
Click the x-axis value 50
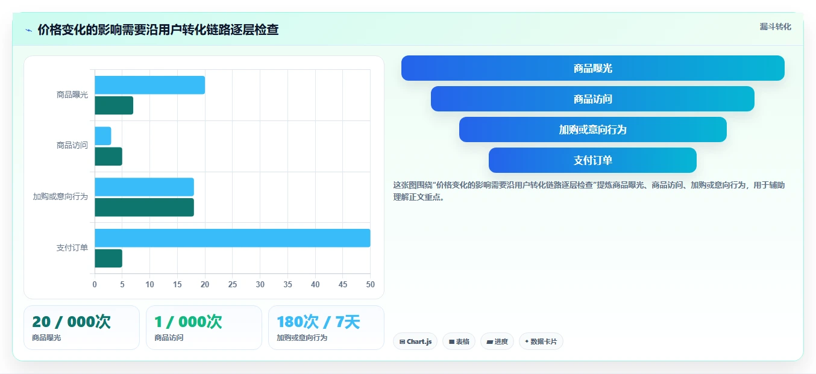370,284
